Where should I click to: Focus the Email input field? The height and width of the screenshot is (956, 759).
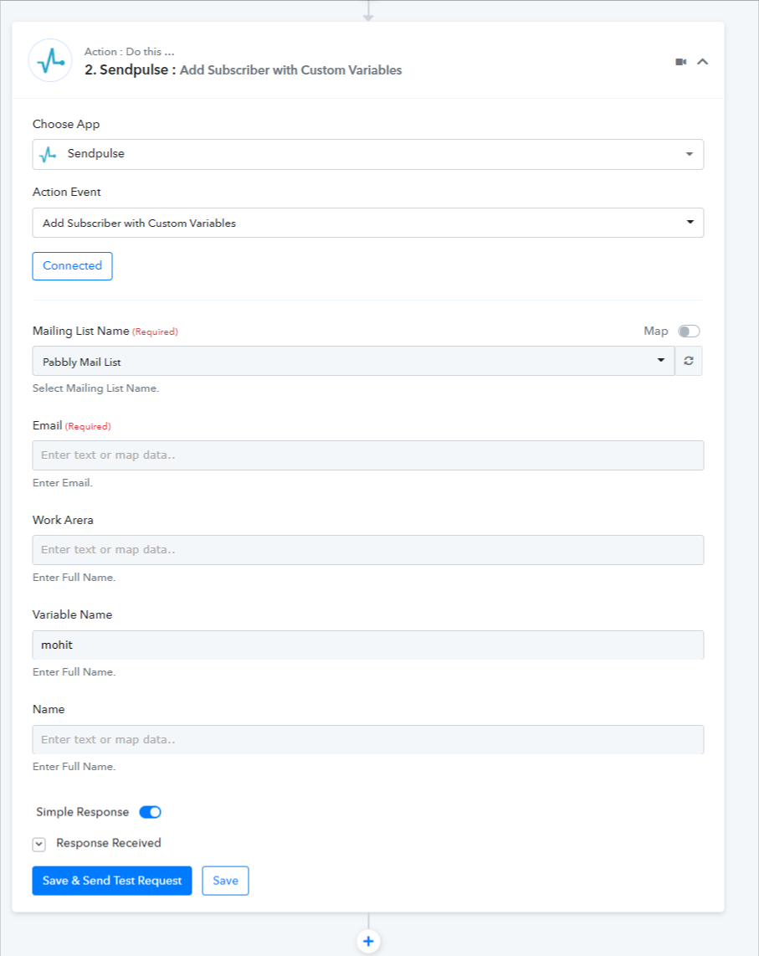(367, 455)
